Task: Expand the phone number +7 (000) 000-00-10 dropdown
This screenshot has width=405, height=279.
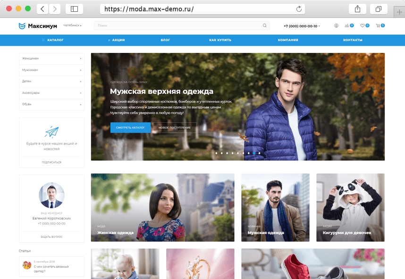Action: (302, 26)
